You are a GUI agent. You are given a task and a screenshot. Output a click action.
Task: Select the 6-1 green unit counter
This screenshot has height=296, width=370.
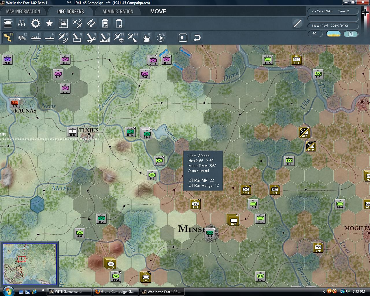pyautogui.click(x=260, y=277)
